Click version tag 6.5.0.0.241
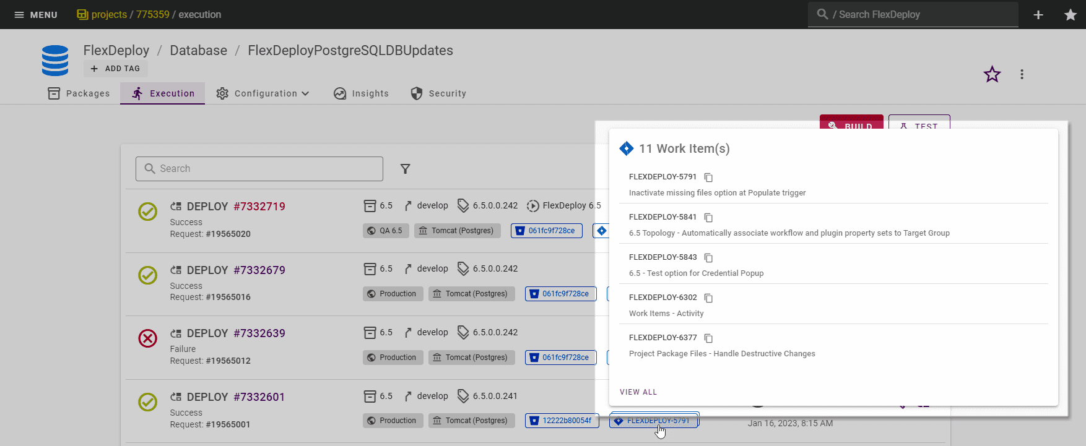The width and height of the screenshot is (1086, 446). point(495,396)
